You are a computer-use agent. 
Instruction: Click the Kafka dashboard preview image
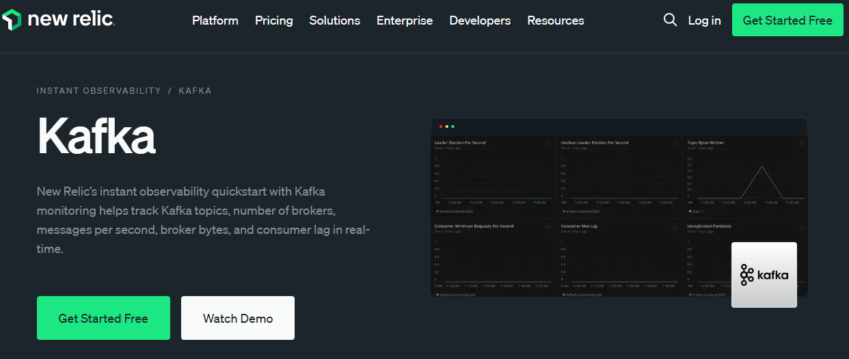(619, 207)
